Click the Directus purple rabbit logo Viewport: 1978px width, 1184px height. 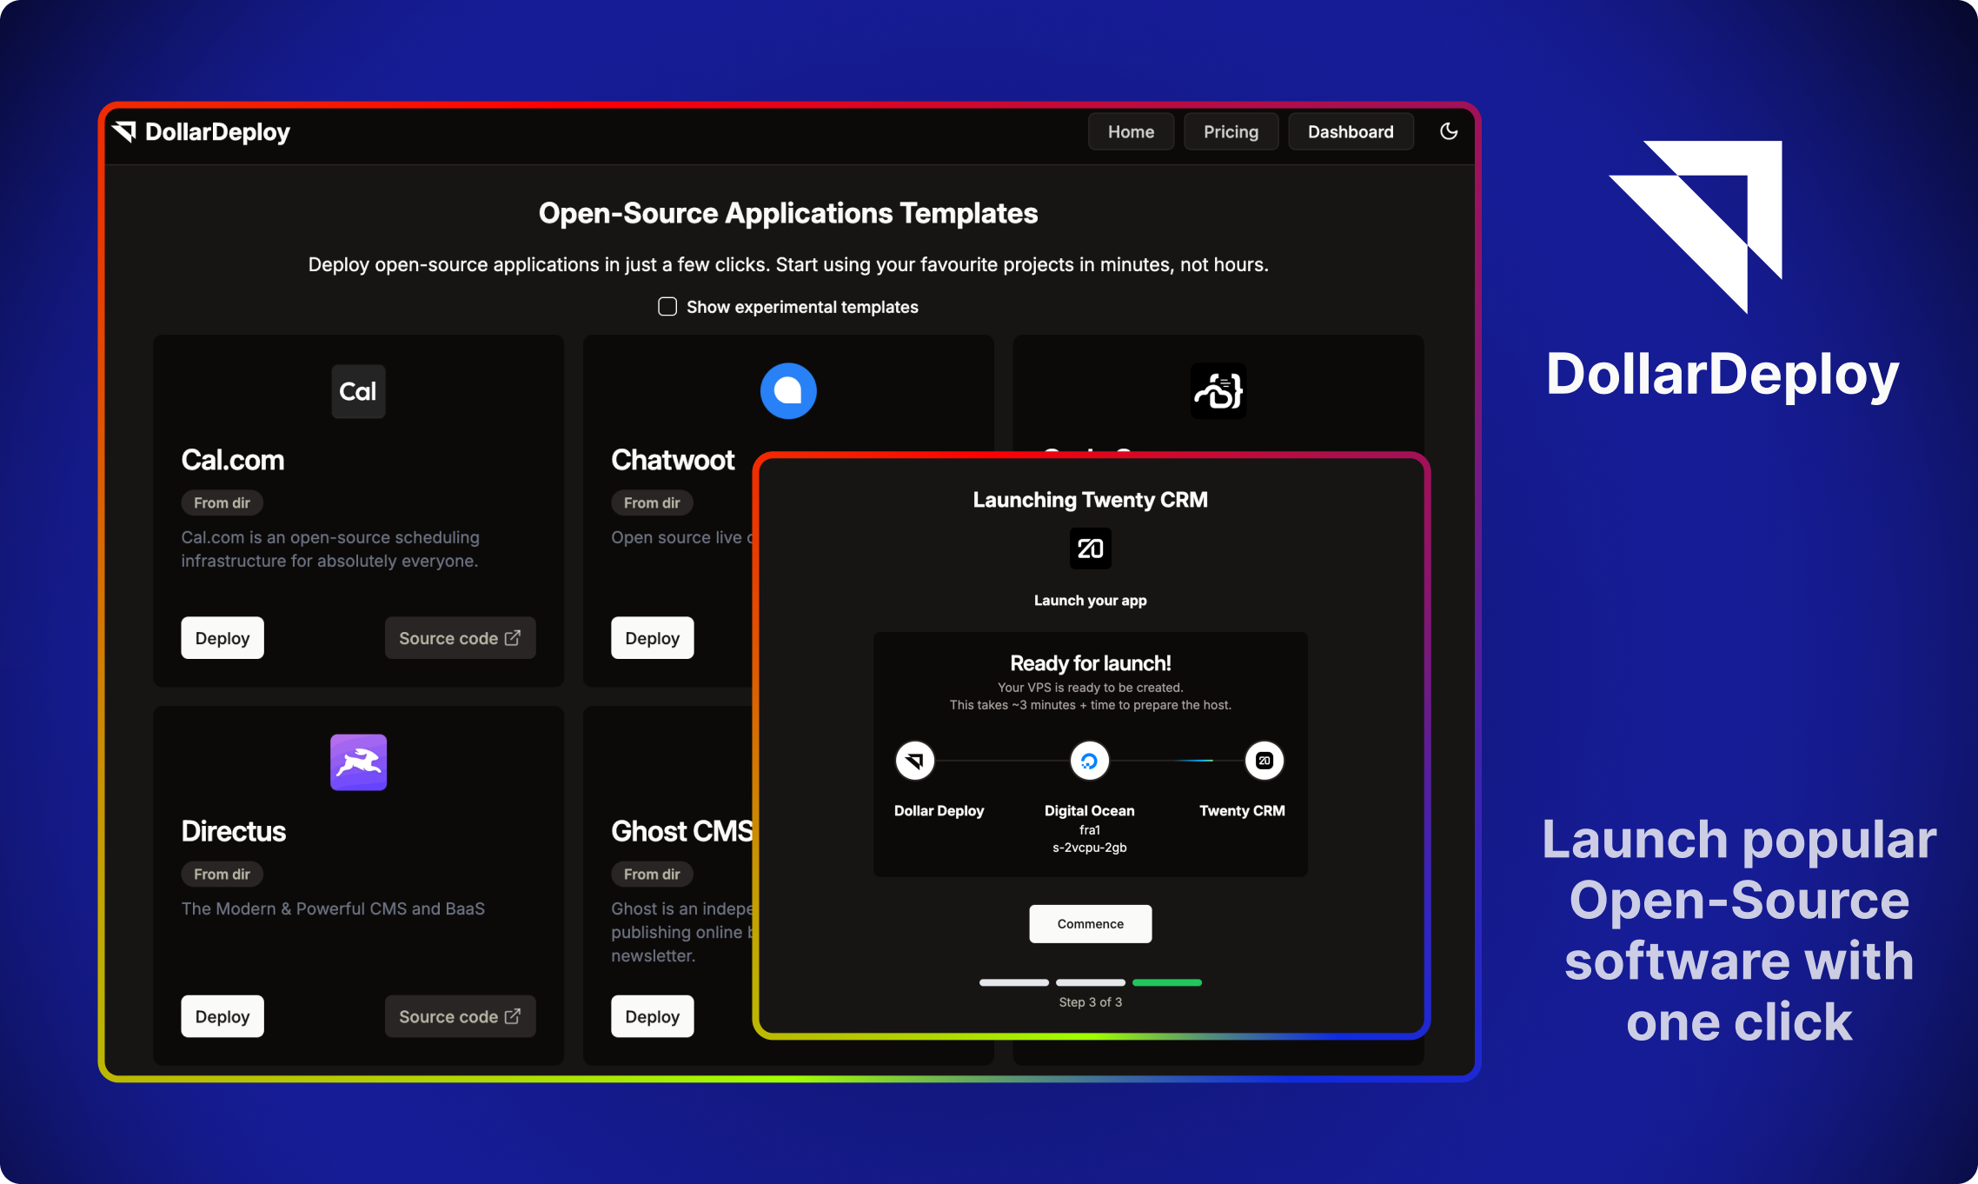pos(358,762)
